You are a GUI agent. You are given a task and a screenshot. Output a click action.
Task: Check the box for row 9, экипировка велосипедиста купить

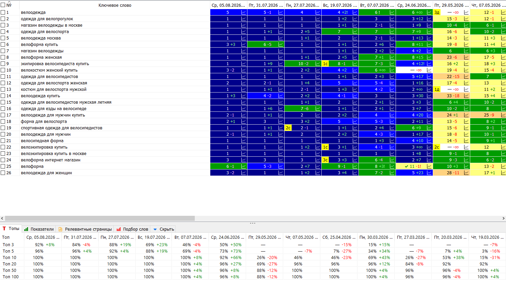[x=3, y=63]
